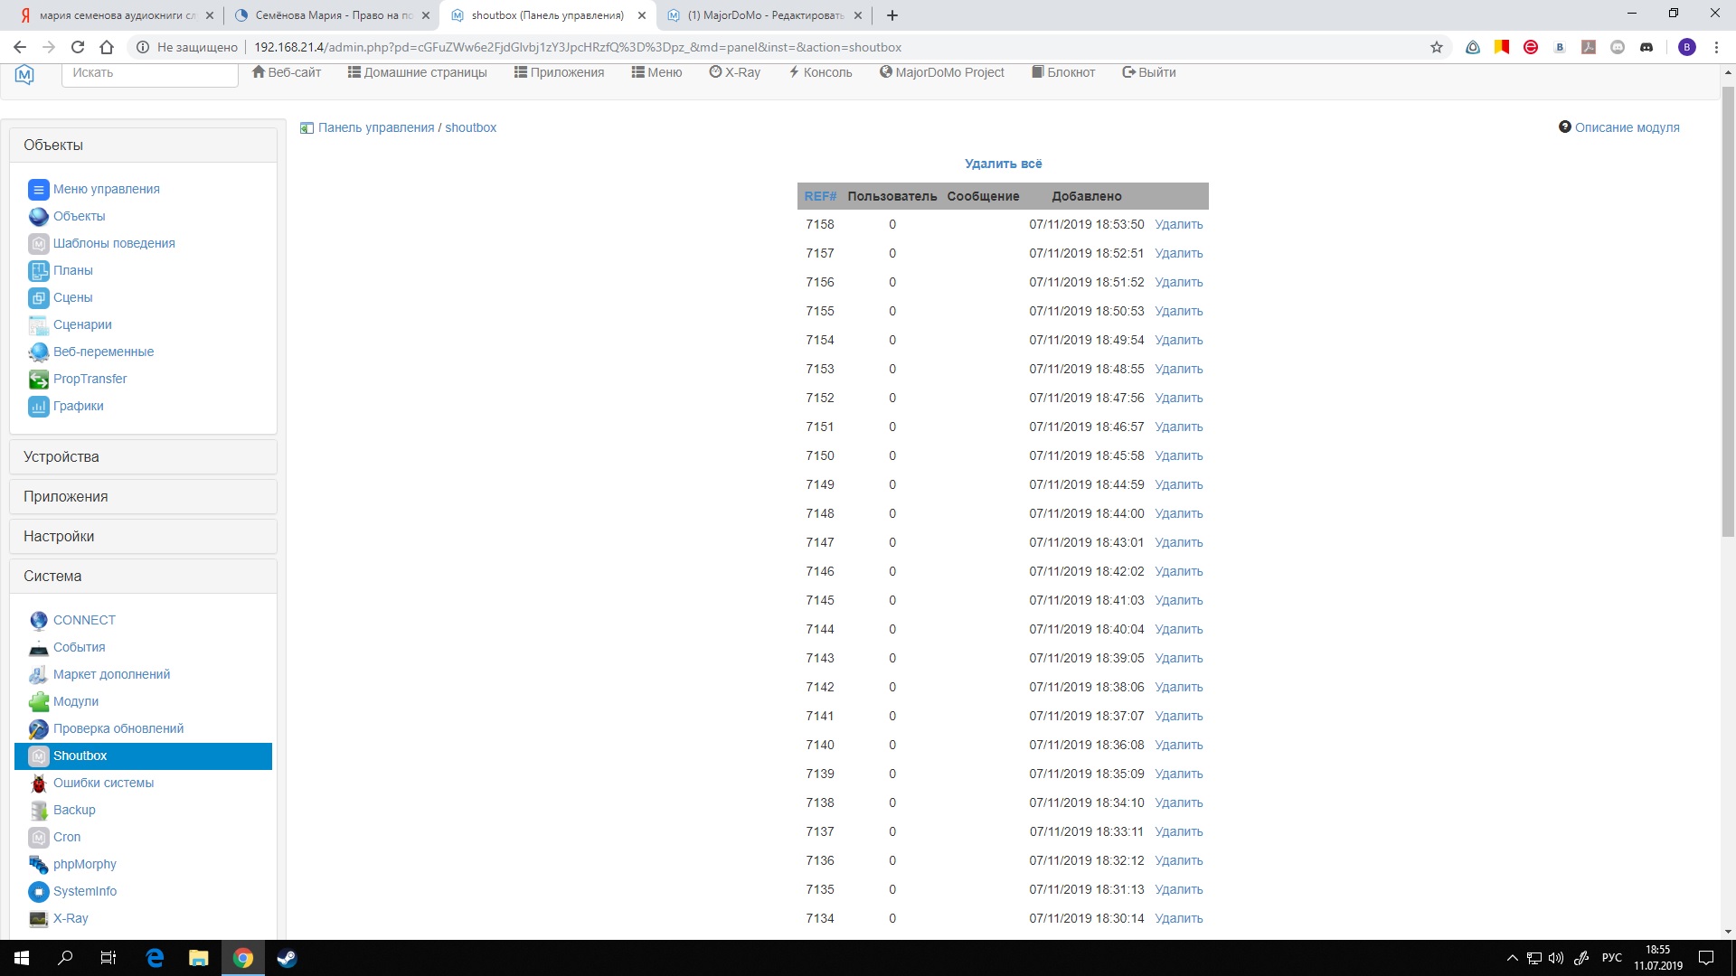This screenshot has width=1736, height=976.
Task: Click the Искать search field
Action: [149, 73]
